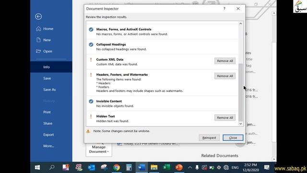Image resolution: width=307 pixels, height=173 pixels.
Task: Click the Related Documents heading in Info
Action: pos(220,156)
